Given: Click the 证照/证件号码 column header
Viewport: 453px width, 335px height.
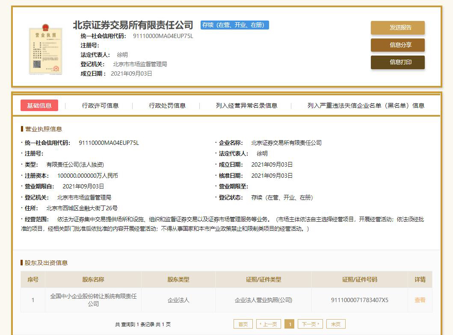Looking at the screenshot, I should point(359,279).
